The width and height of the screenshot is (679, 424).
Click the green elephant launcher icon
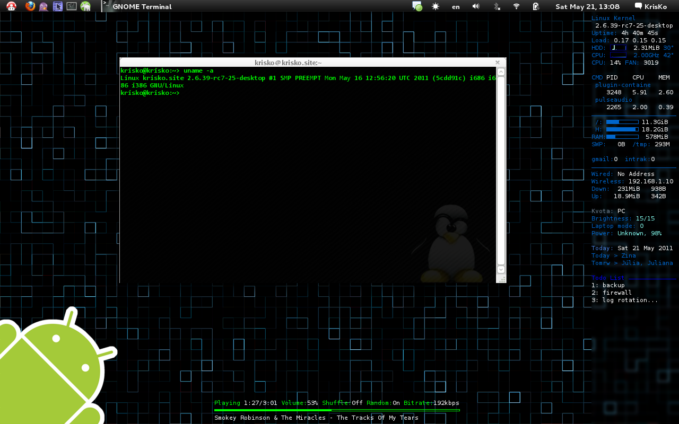click(85, 6)
